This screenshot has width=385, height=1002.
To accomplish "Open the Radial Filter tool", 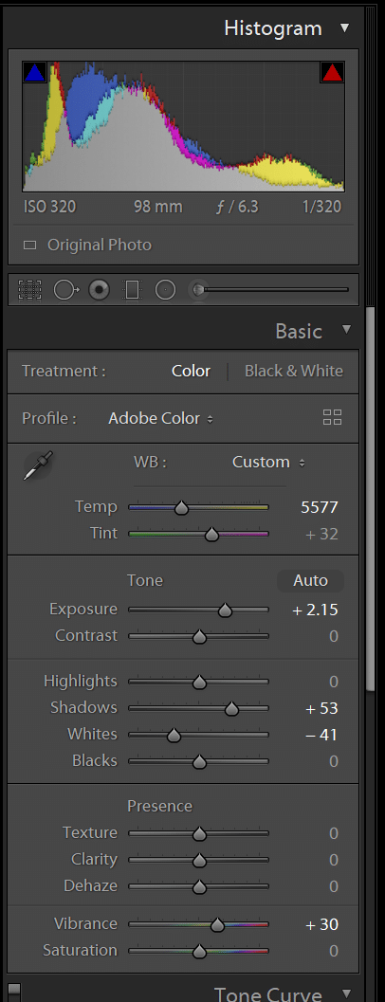I will pyautogui.click(x=165, y=290).
